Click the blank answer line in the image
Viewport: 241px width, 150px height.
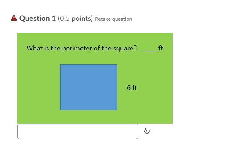[149, 50]
